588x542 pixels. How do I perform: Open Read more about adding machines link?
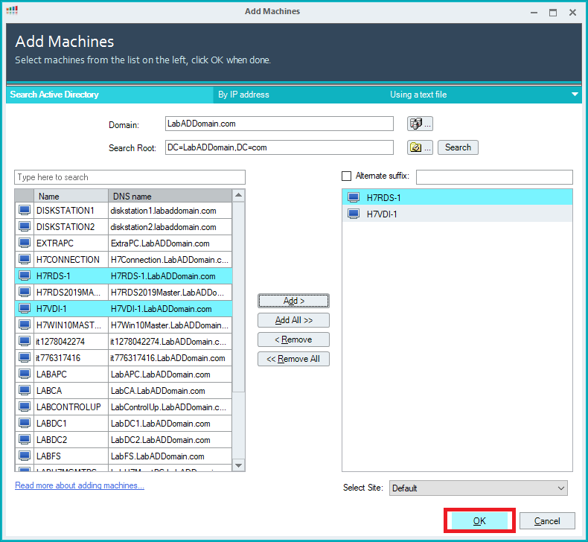pos(80,485)
